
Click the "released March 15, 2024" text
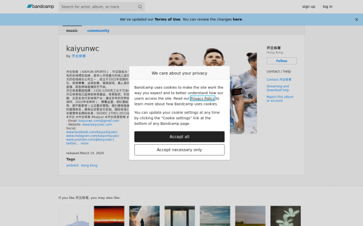pos(85,153)
